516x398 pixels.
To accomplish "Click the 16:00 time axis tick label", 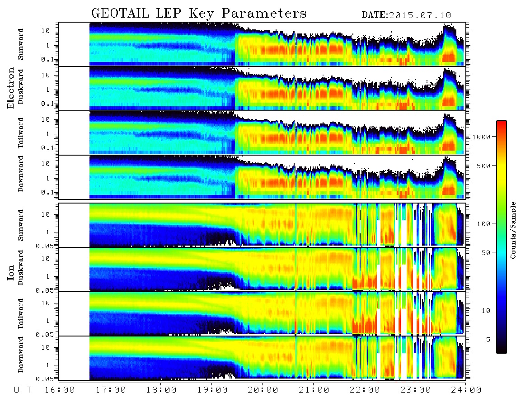I will 60,390.
